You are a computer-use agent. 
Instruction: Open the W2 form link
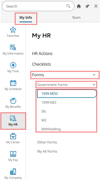(x=44, y=120)
